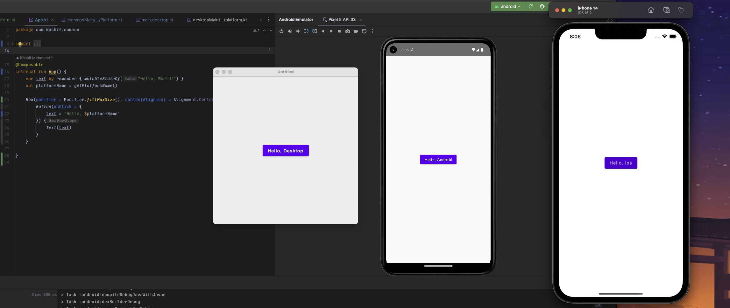Image resolution: width=730 pixels, height=308 pixels.
Task: Click iPhone 14 simulator title text
Action: coord(588,8)
